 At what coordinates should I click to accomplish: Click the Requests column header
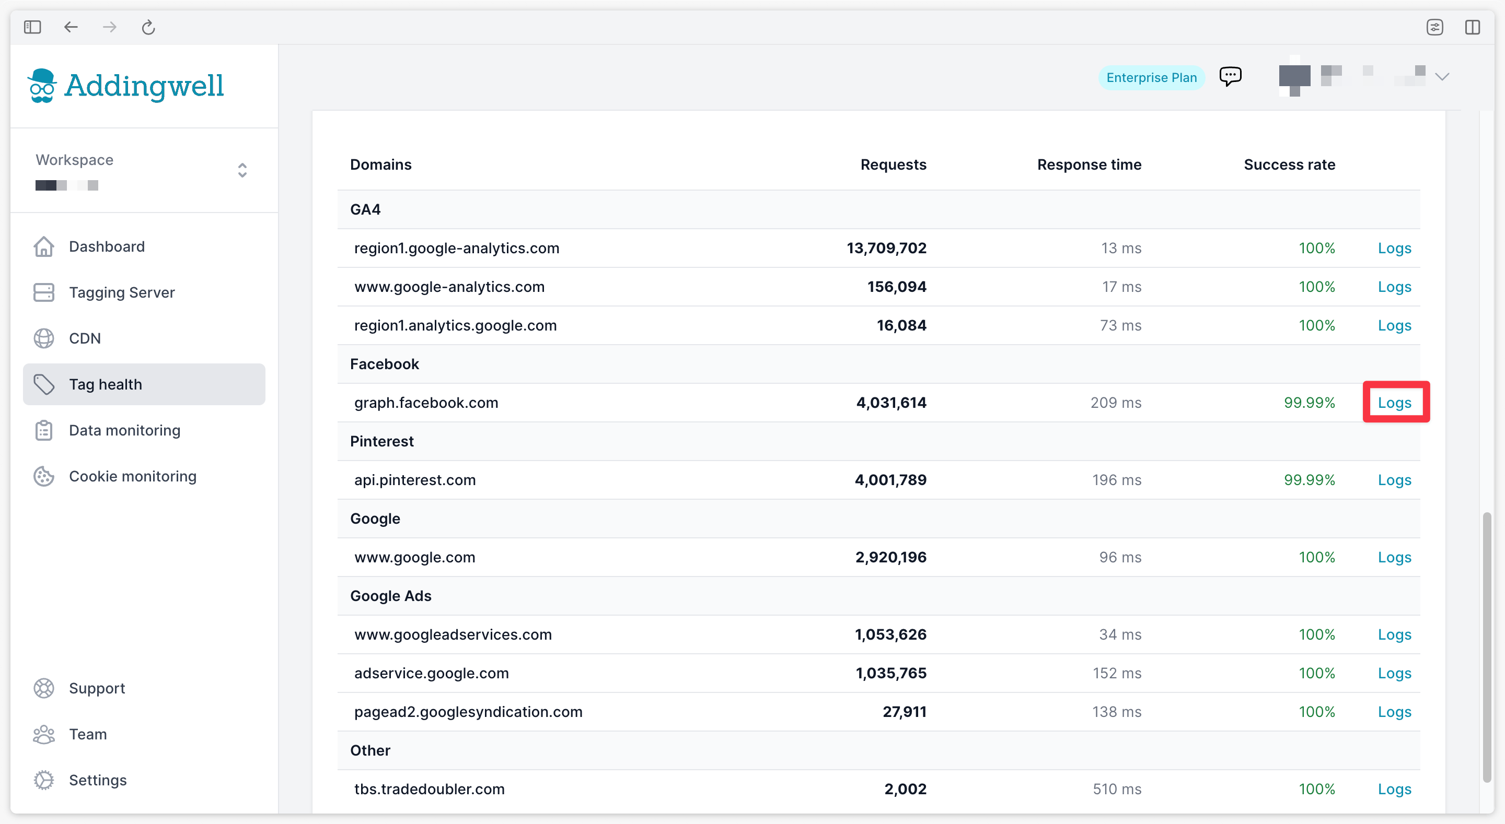click(x=893, y=164)
